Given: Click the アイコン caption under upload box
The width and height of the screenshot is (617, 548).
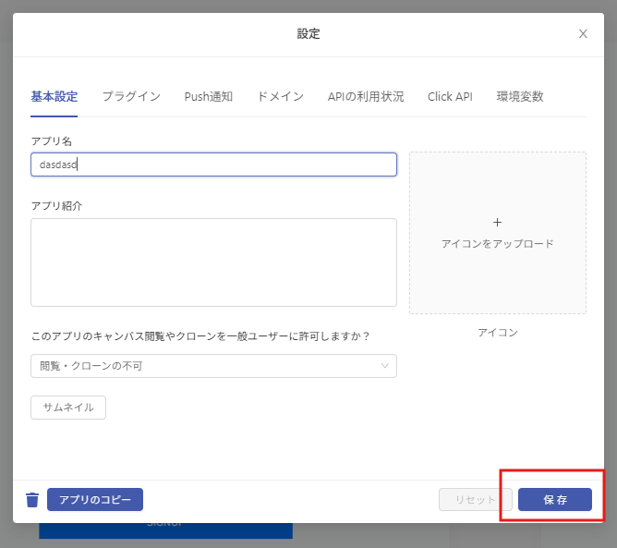Looking at the screenshot, I should tap(497, 333).
